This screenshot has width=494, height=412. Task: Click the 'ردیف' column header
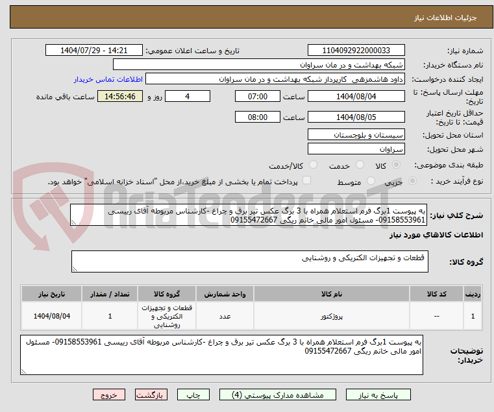[473, 294]
